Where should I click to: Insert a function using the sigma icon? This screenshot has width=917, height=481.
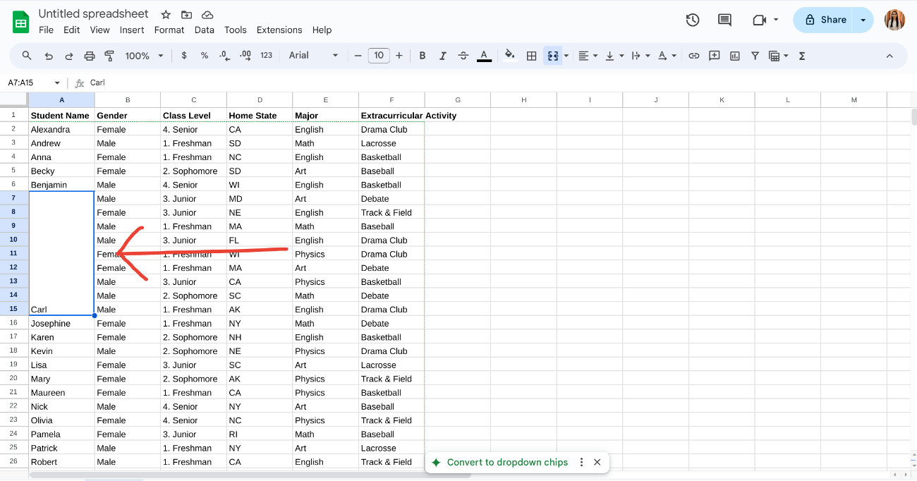point(802,56)
